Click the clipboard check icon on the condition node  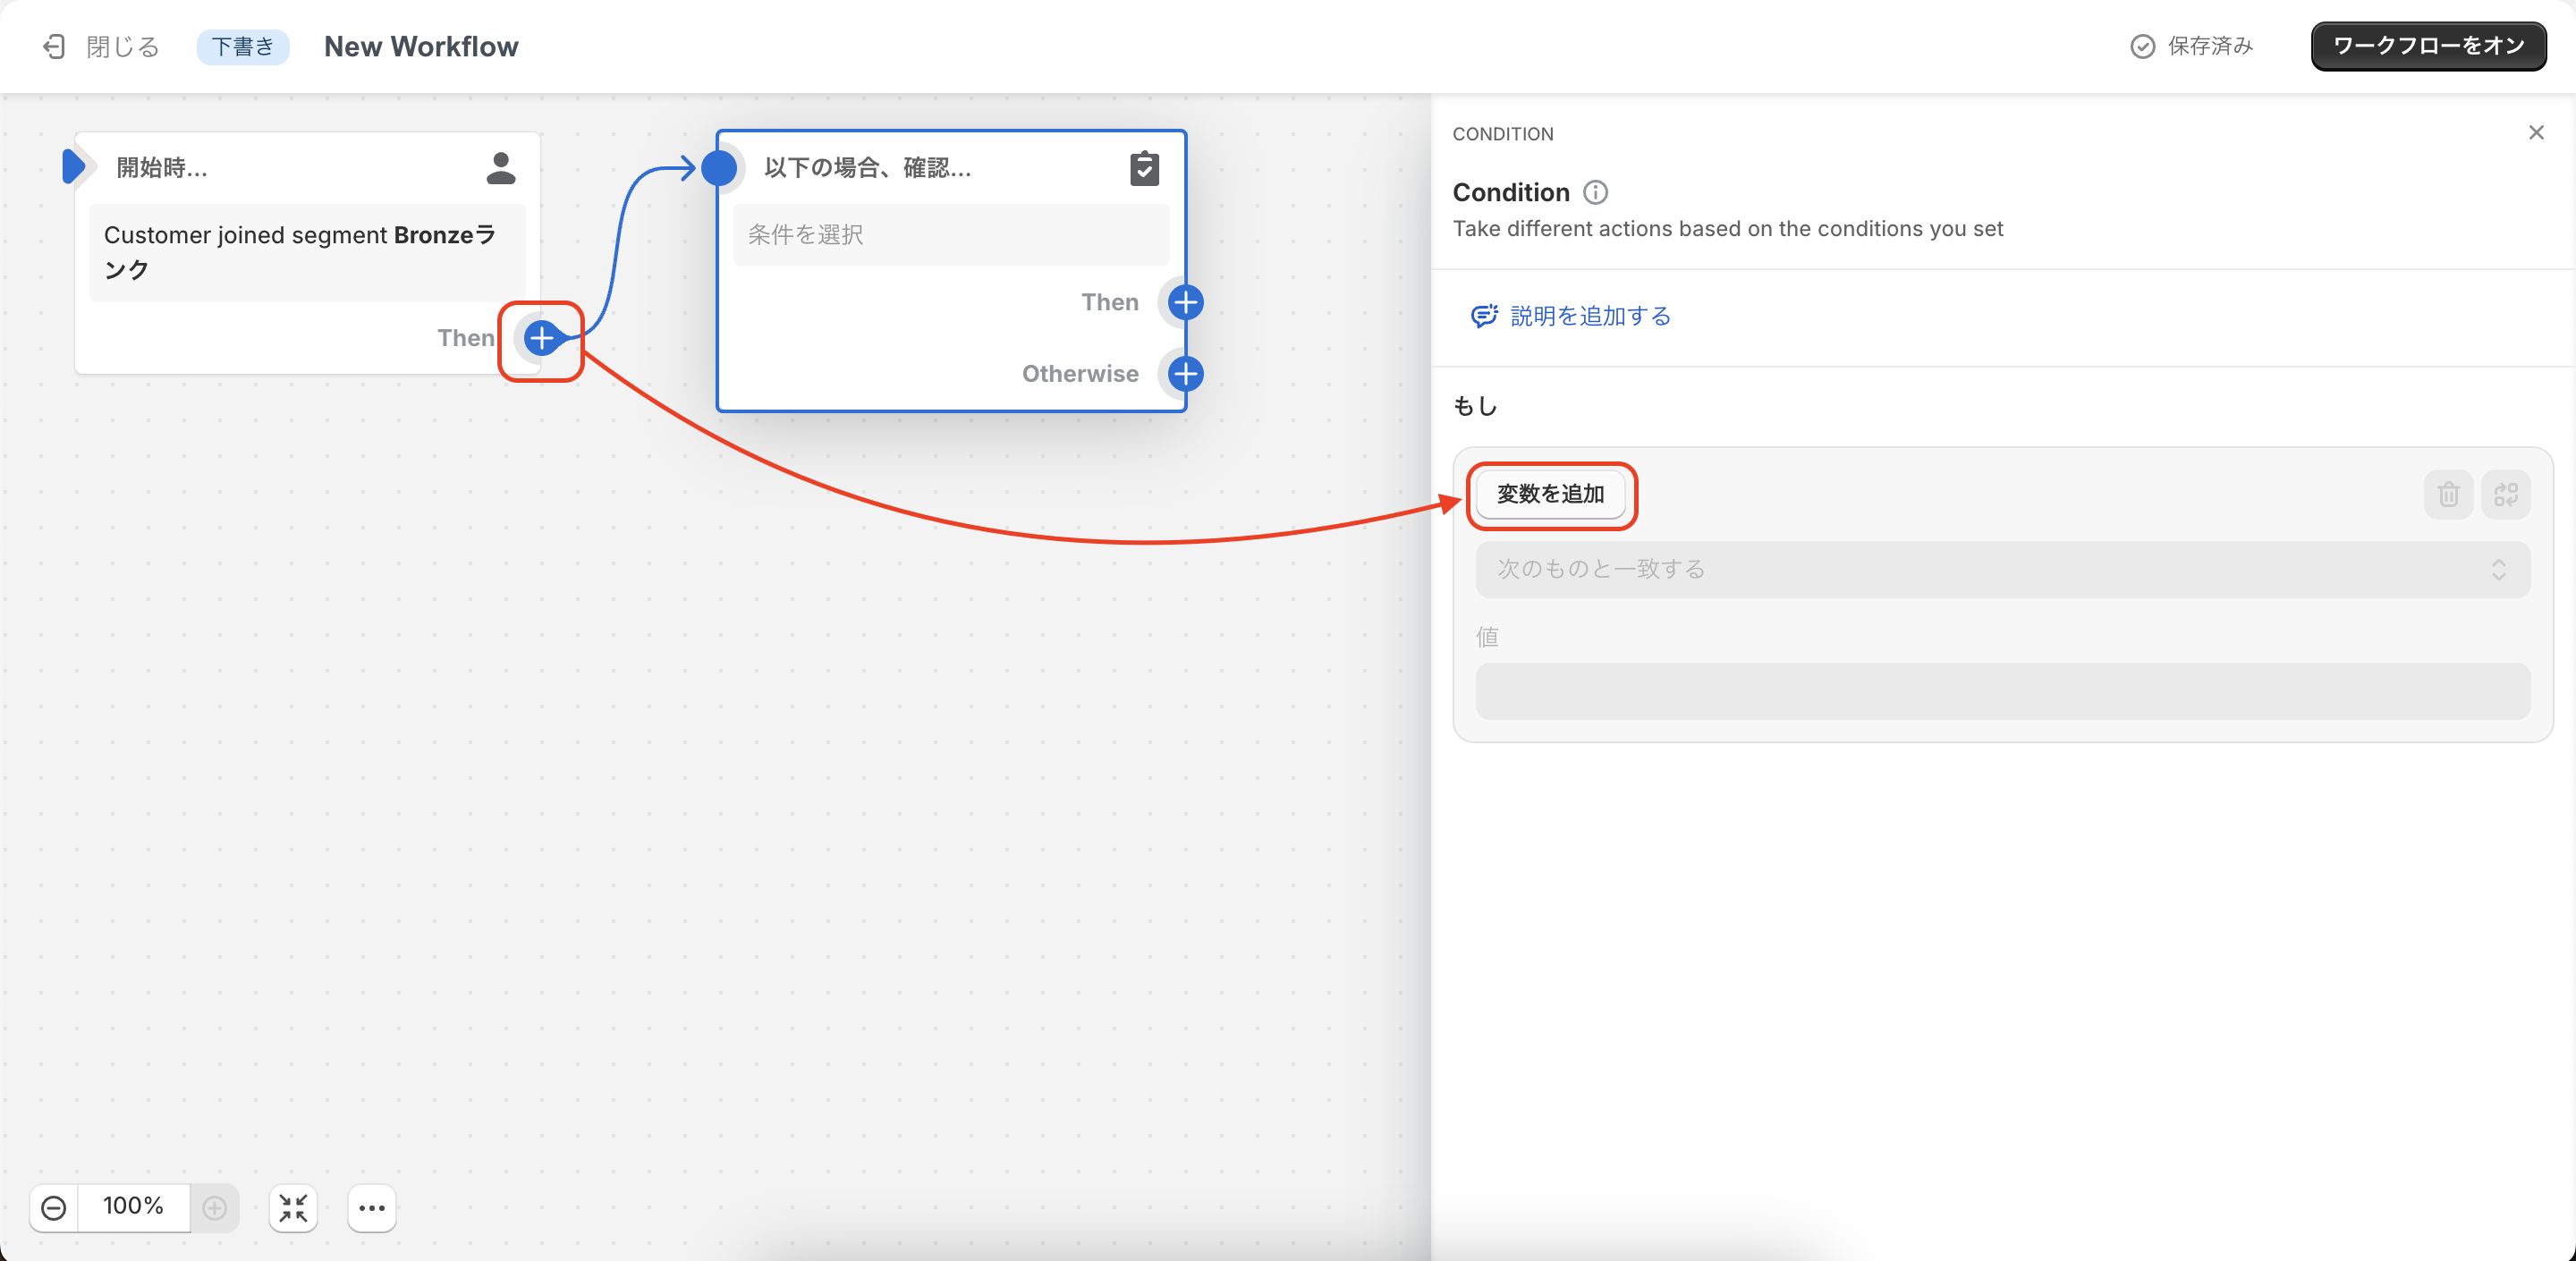point(1144,168)
